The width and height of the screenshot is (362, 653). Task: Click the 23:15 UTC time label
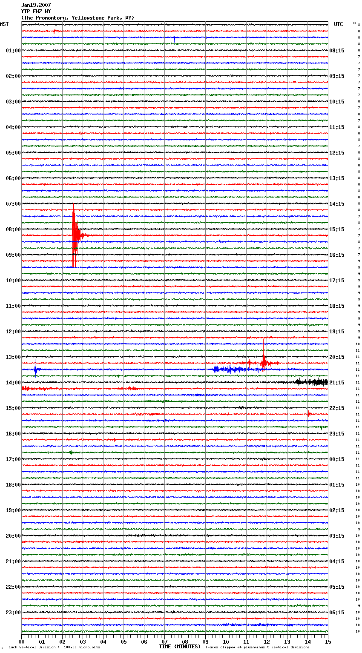[337, 434]
